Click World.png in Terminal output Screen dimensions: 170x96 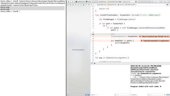5,9
